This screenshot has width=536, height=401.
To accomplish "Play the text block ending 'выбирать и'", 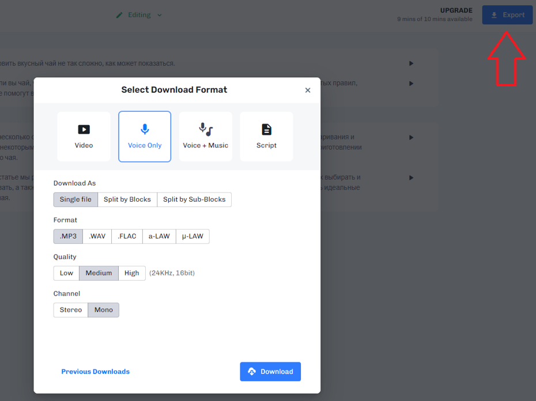I will pos(412,178).
